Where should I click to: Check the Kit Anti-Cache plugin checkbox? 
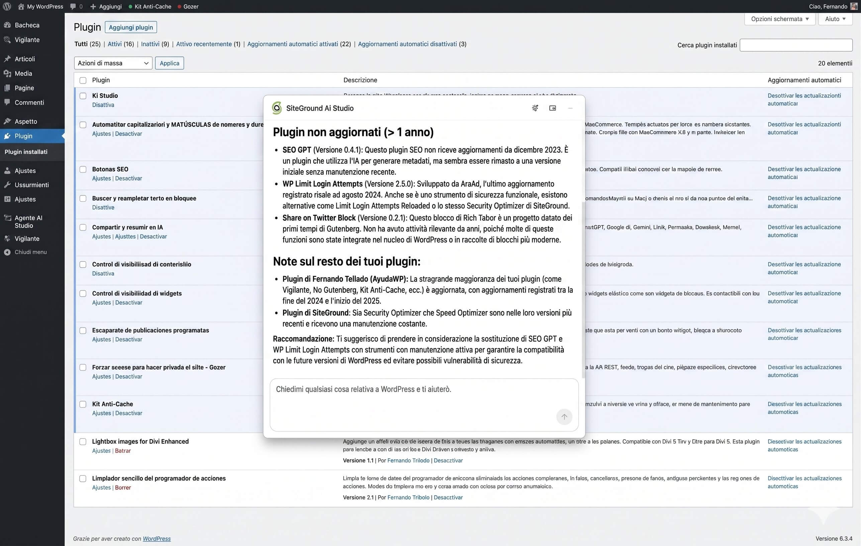point(83,404)
